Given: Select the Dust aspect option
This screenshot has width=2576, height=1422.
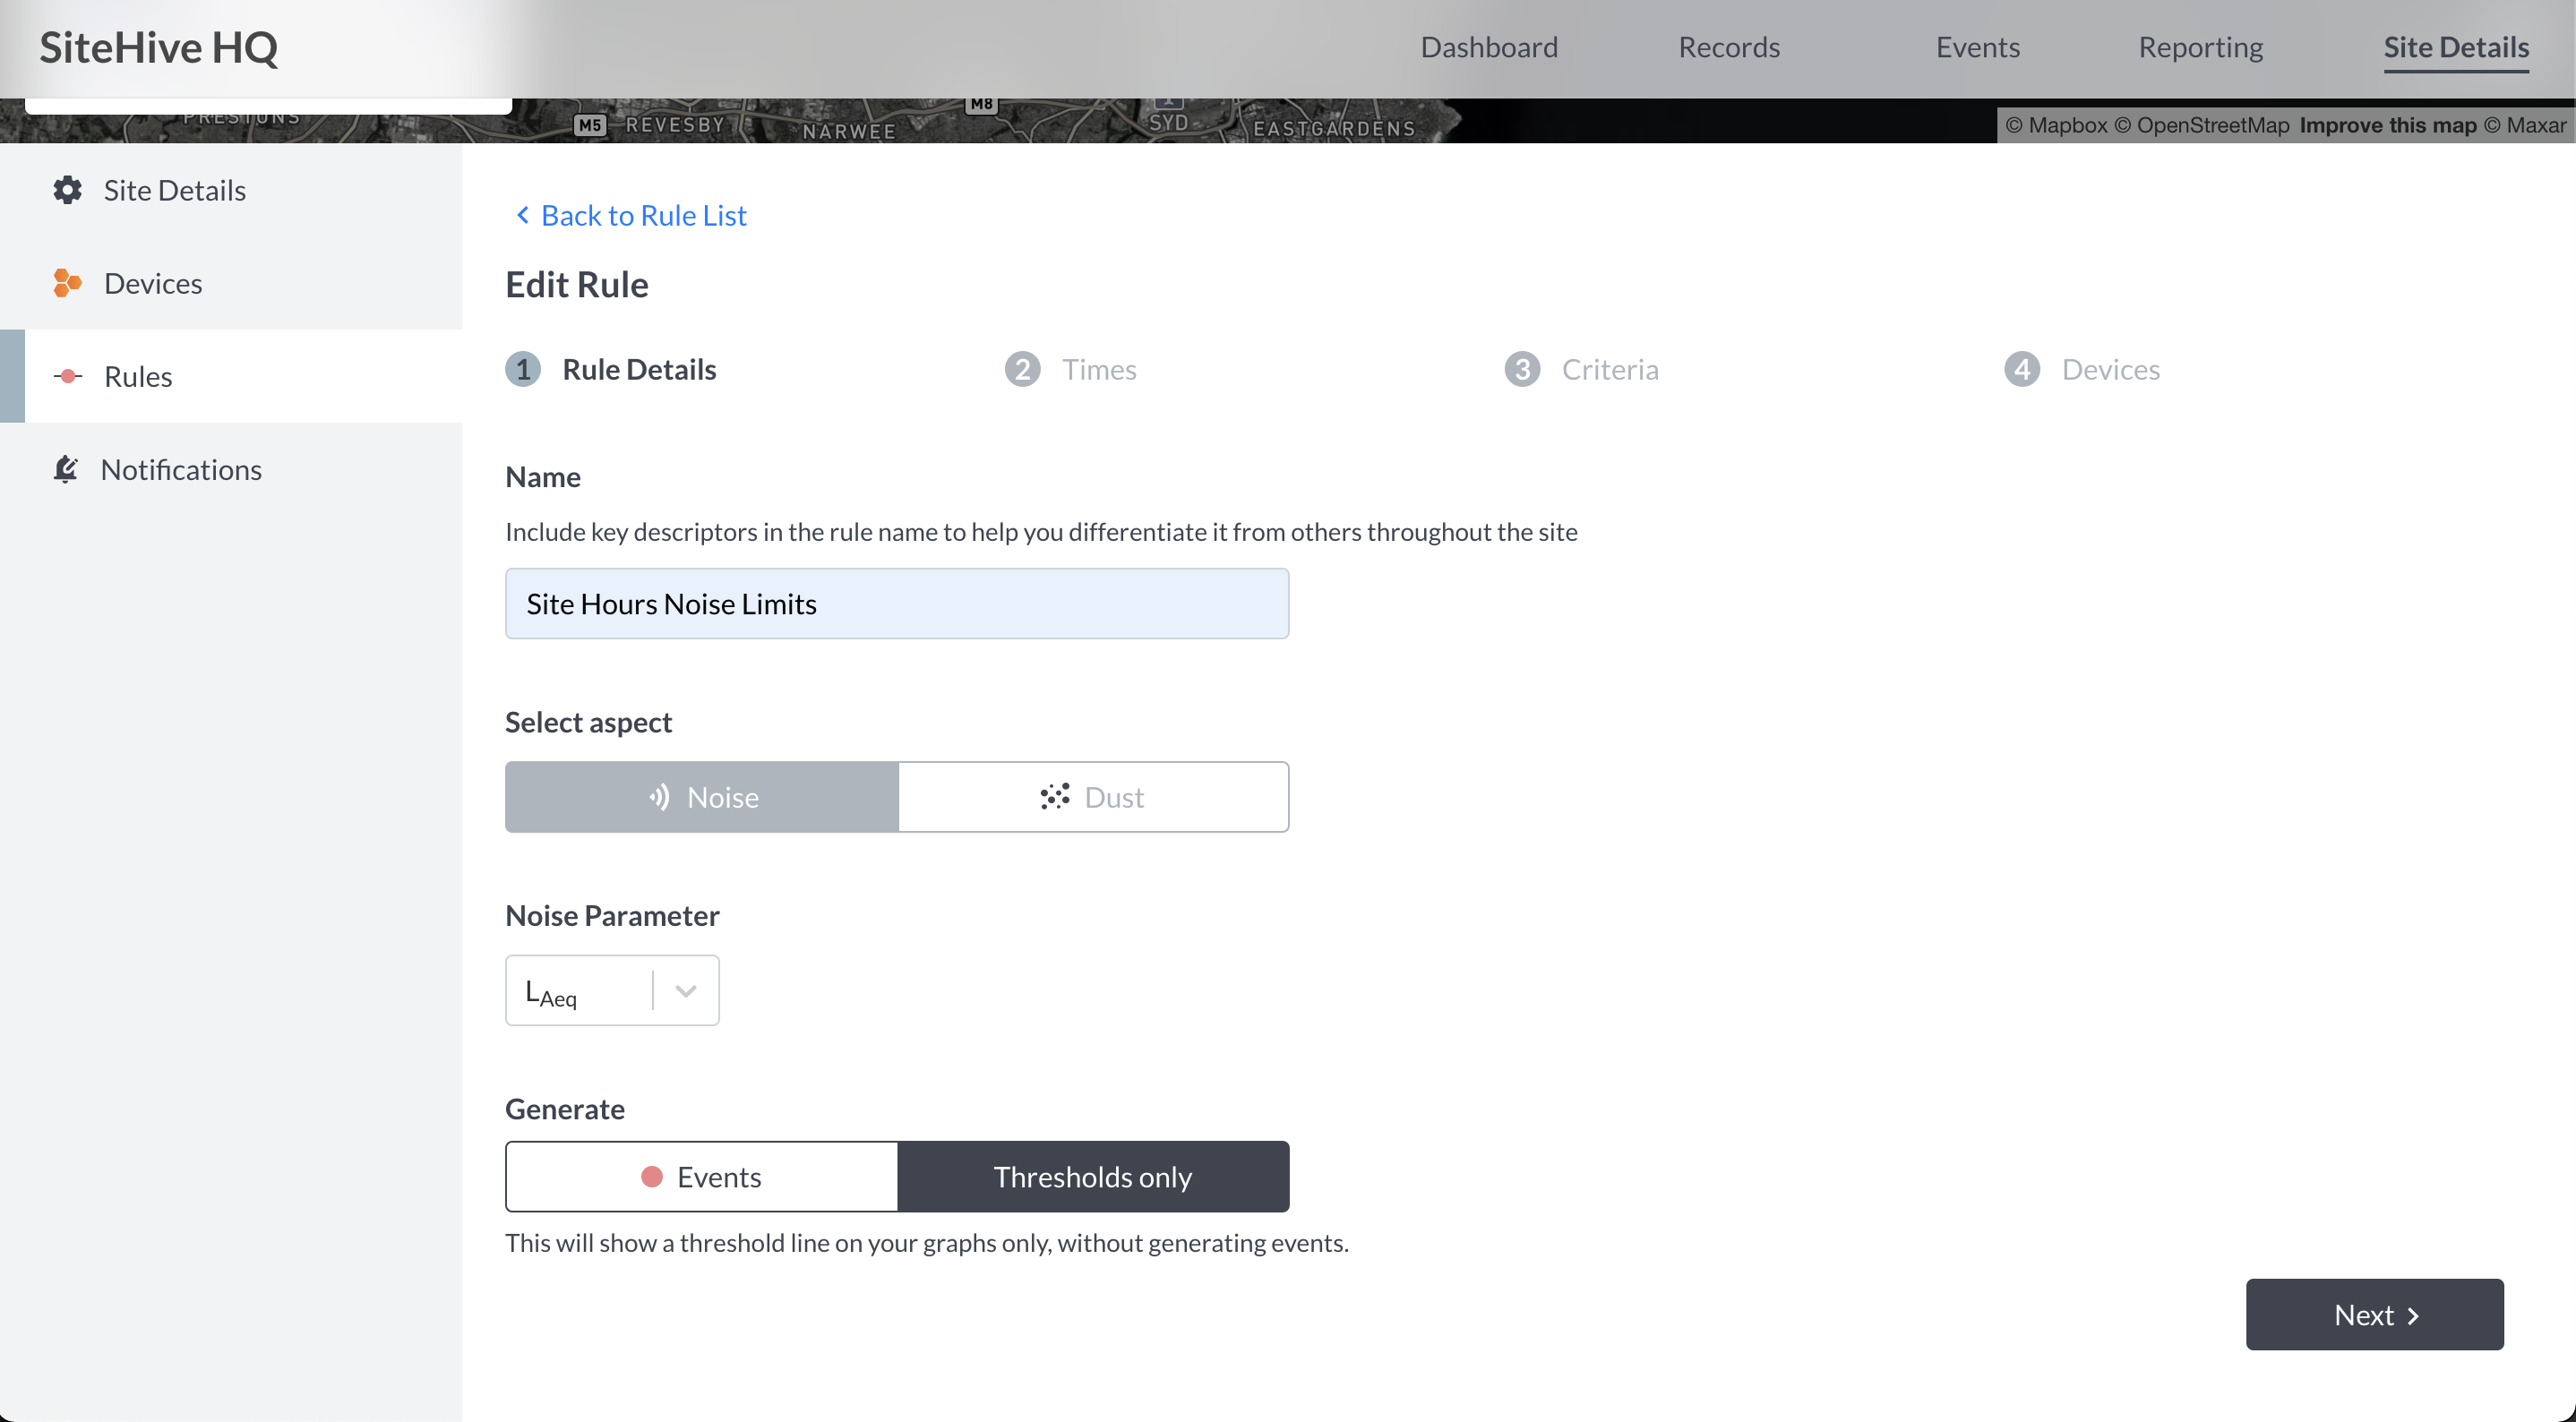Looking at the screenshot, I should click(1093, 797).
